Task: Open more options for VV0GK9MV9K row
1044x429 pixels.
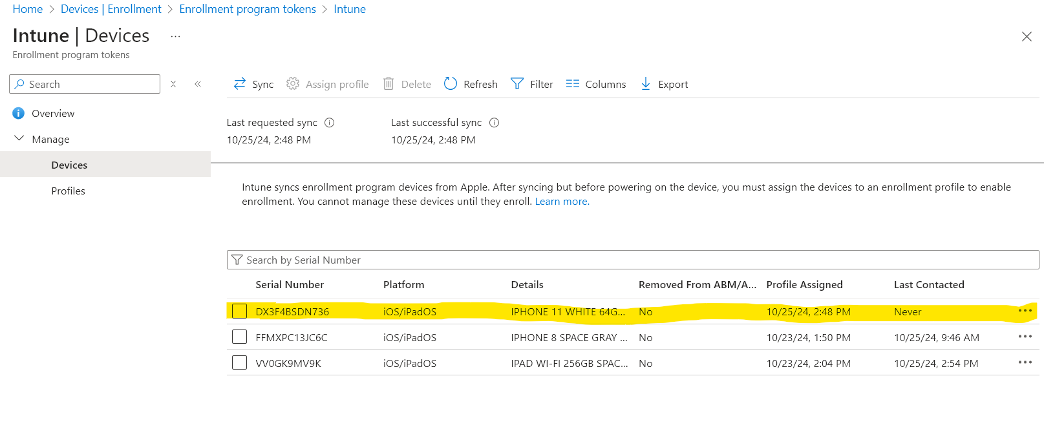Action: [1025, 362]
